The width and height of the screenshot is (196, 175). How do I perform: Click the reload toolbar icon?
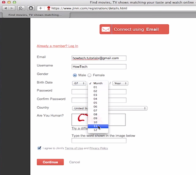tap(31, 8)
